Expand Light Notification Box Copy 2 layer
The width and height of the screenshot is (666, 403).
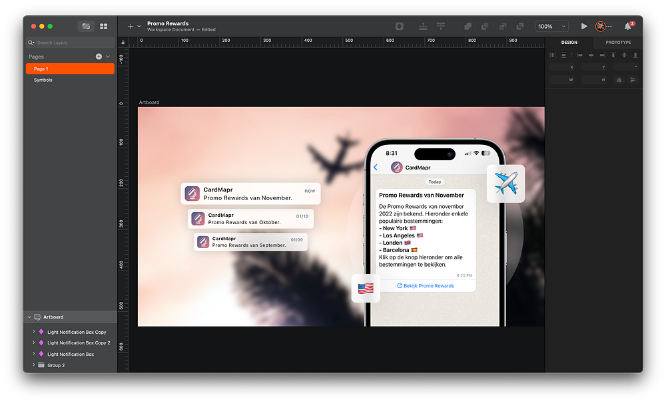[33, 342]
